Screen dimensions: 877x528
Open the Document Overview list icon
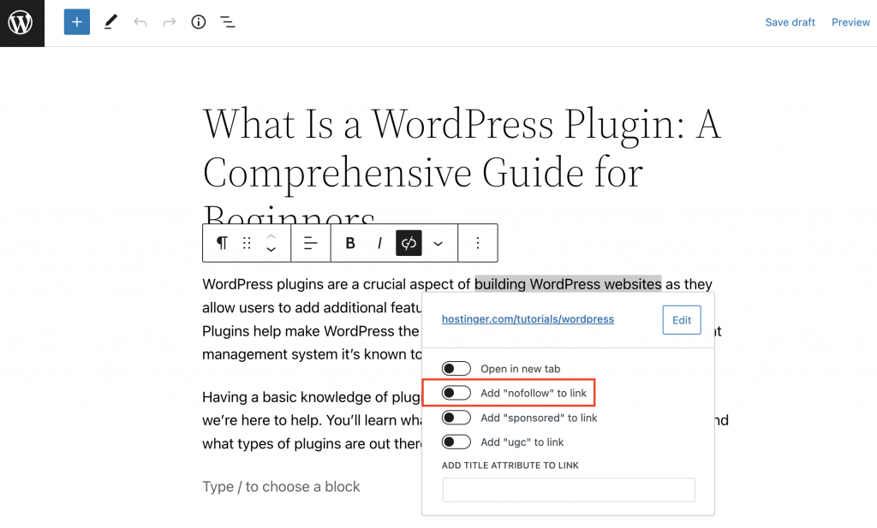point(228,21)
